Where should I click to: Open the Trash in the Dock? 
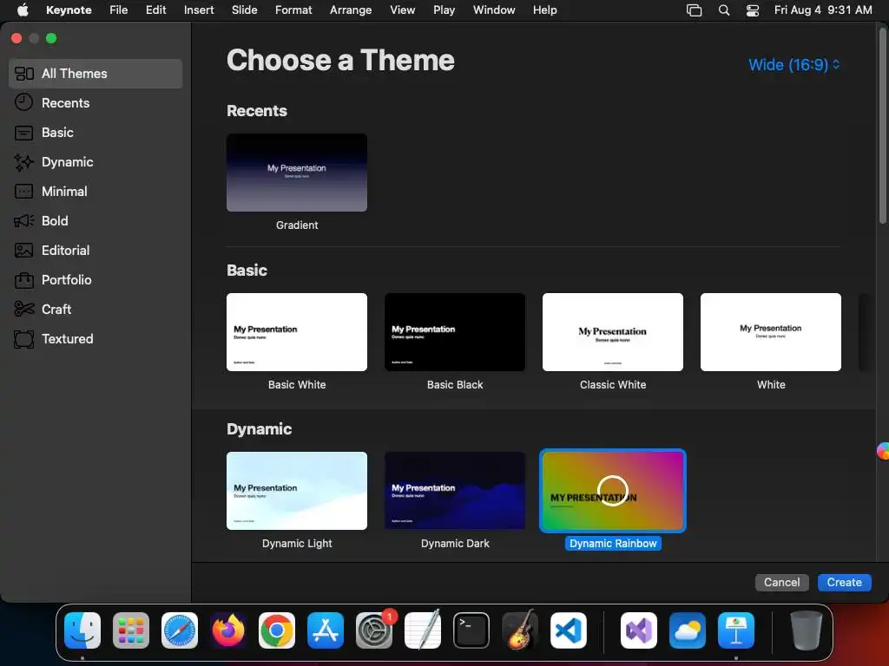coord(807,630)
